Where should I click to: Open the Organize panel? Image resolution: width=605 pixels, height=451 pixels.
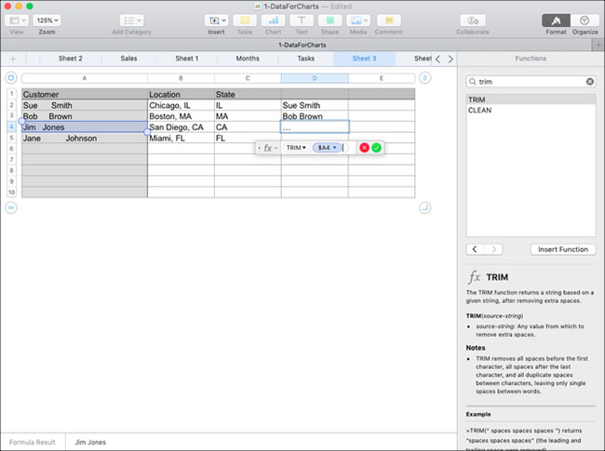[585, 20]
